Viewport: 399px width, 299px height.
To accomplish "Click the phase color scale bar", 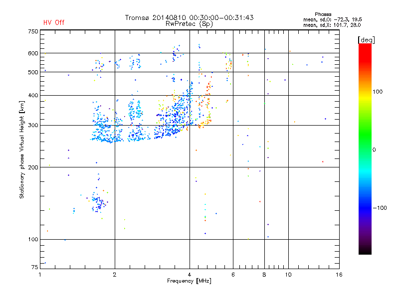I will (x=365, y=149).
